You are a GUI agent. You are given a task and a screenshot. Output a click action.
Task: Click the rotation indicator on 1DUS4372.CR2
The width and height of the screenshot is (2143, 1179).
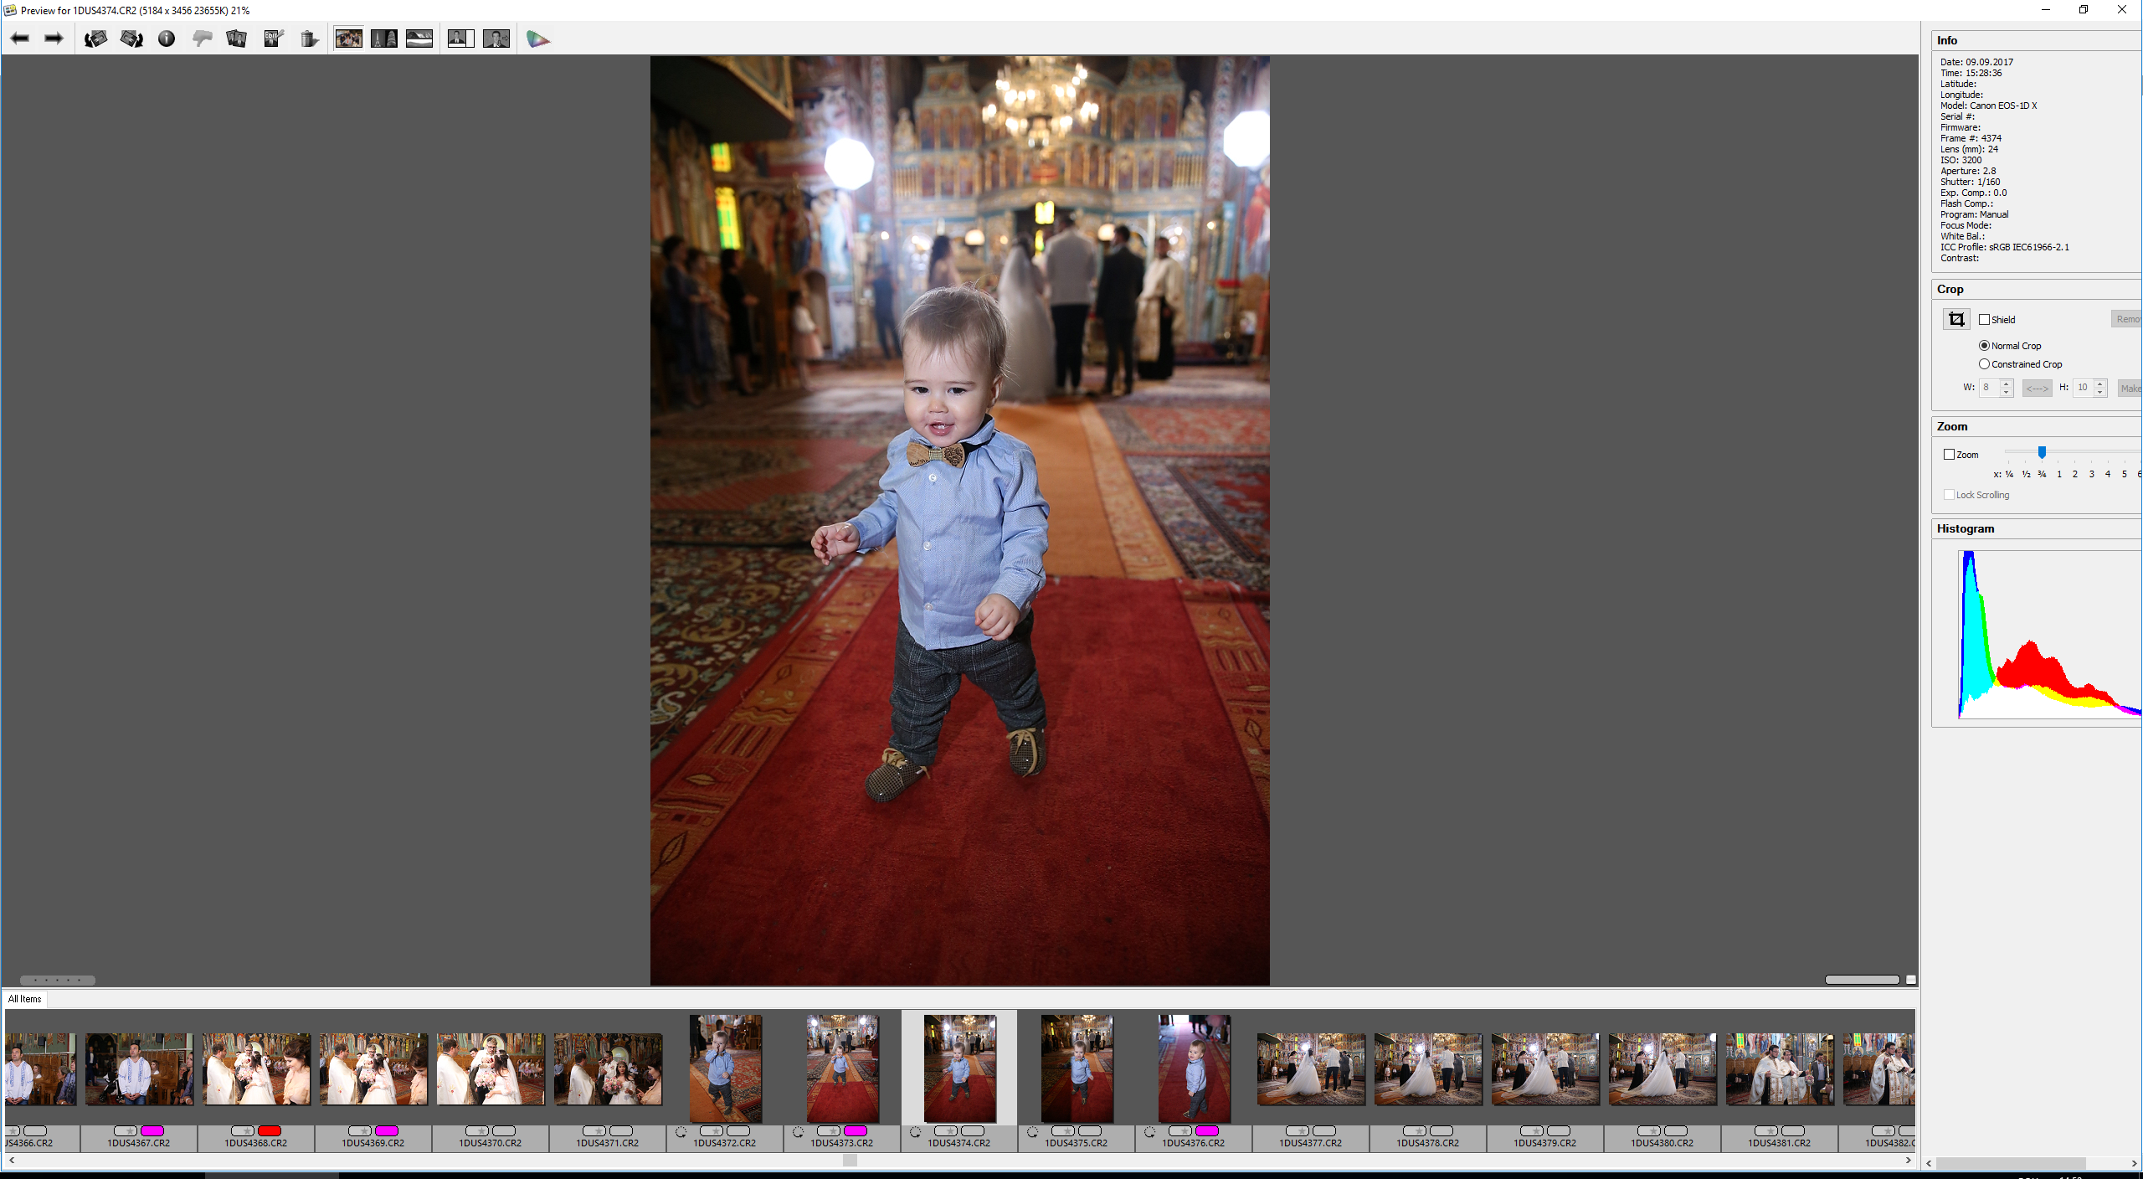pyautogui.click(x=681, y=1131)
